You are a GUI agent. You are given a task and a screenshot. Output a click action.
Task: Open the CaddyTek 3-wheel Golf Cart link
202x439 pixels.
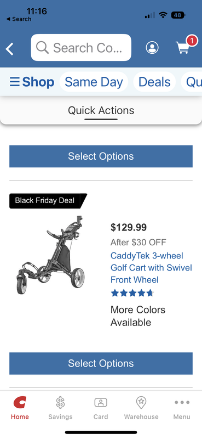151,268
